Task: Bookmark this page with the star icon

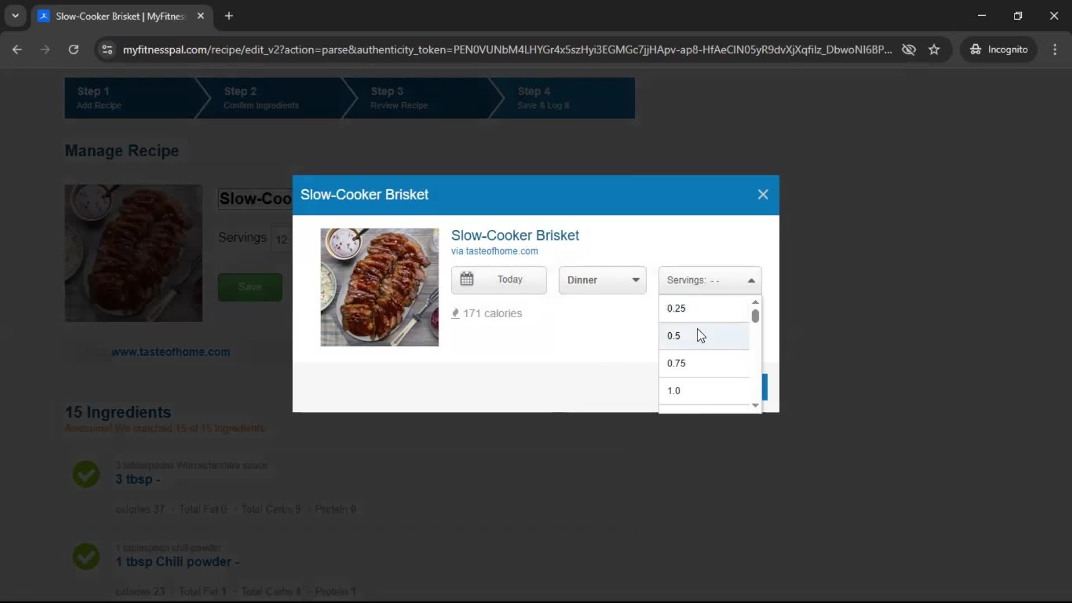Action: click(x=934, y=50)
